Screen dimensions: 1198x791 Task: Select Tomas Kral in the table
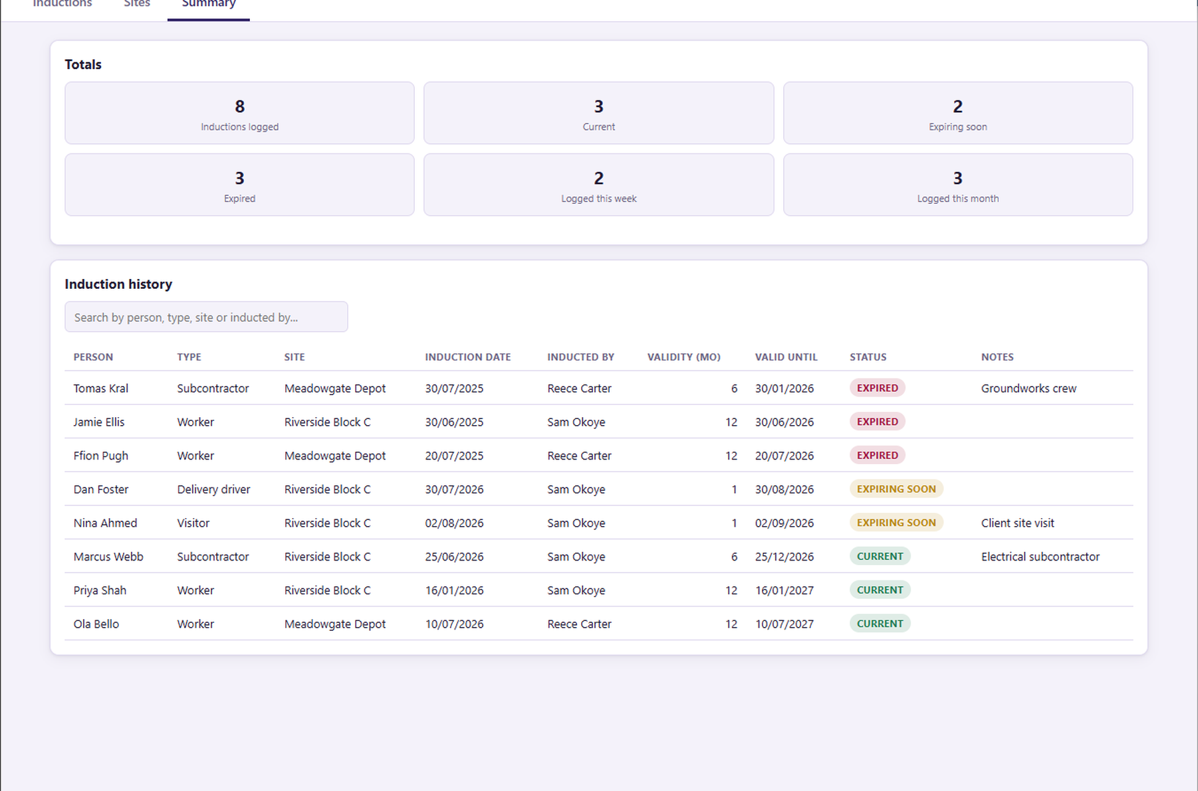point(101,389)
